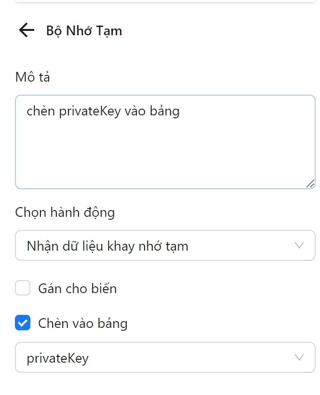Click the 'Chèn vào bảng' text label

click(x=82, y=323)
